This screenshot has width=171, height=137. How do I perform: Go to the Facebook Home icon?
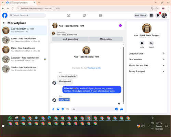68,15
